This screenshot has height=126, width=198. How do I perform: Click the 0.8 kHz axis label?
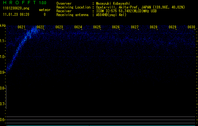pyautogui.click(x=3, y=88)
